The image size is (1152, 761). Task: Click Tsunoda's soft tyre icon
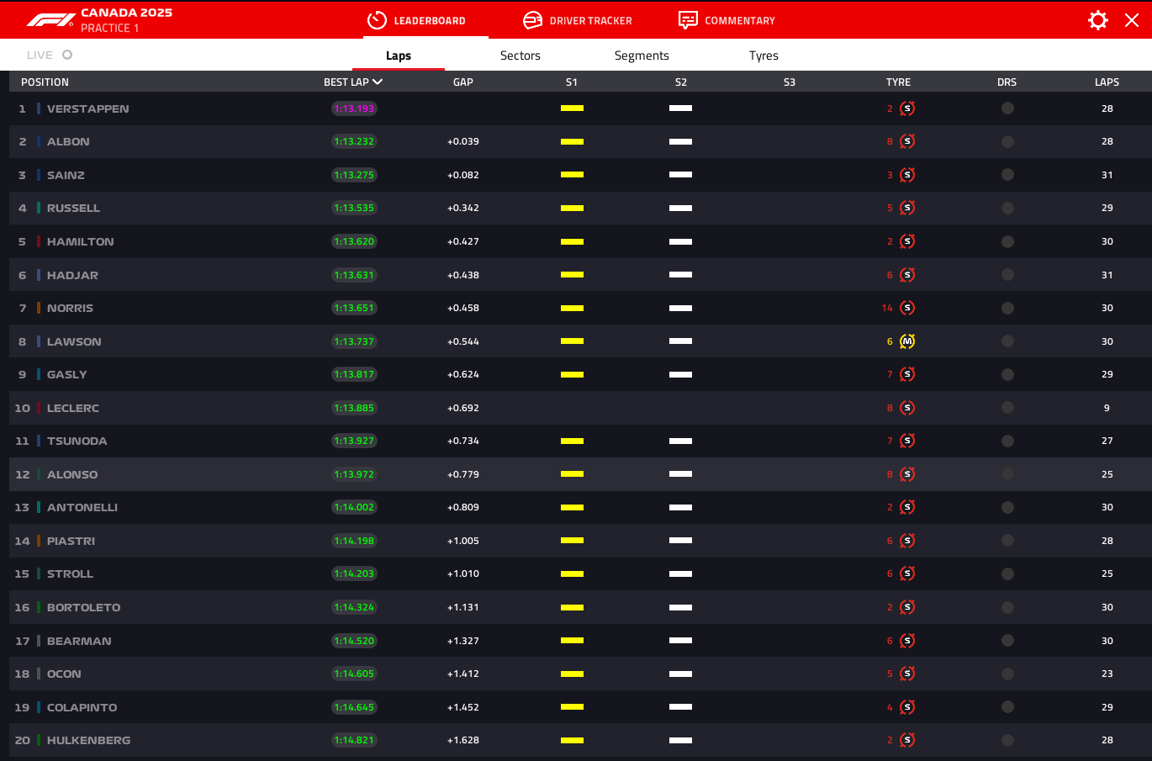pos(907,441)
